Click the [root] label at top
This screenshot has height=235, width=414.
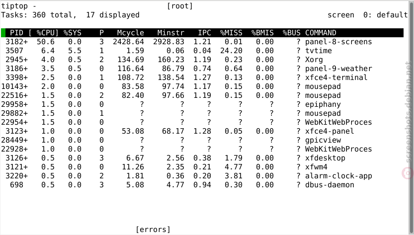[180, 6]
